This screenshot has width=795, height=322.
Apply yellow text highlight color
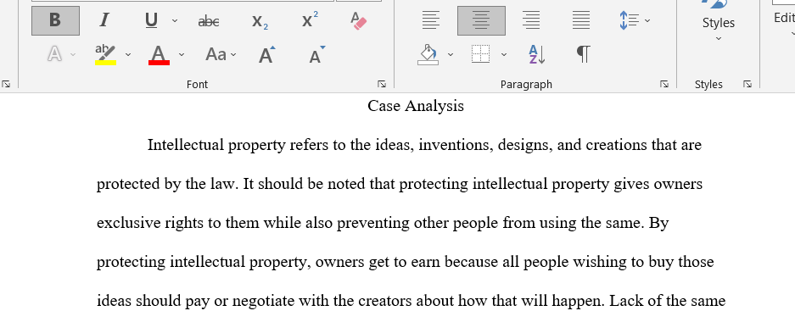coord(105,54)
